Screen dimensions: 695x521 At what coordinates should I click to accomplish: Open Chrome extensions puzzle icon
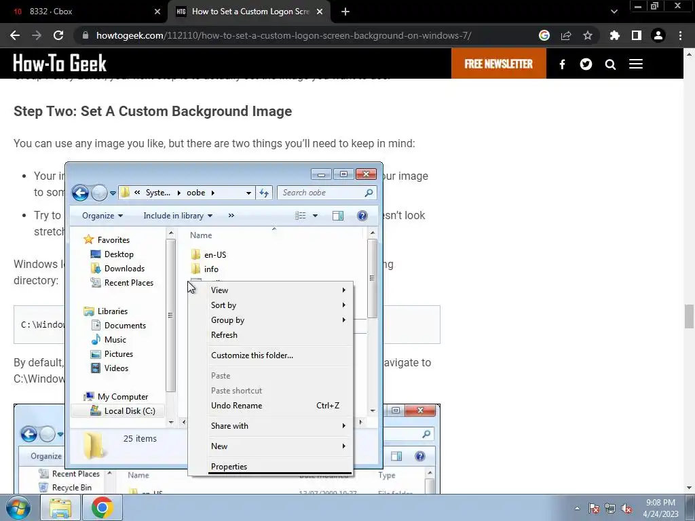[614, 35]
